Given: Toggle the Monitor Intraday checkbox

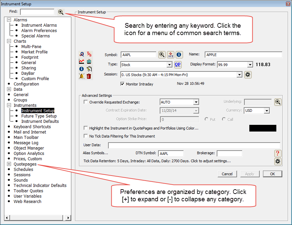Looking at the screenshot, I should 122,84.
